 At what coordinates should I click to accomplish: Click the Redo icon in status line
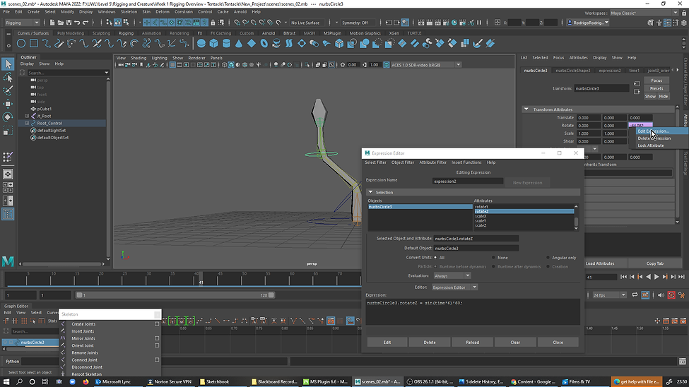coord(86,23)
